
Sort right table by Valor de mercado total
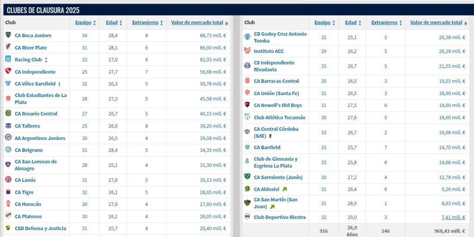click(439, 23)
